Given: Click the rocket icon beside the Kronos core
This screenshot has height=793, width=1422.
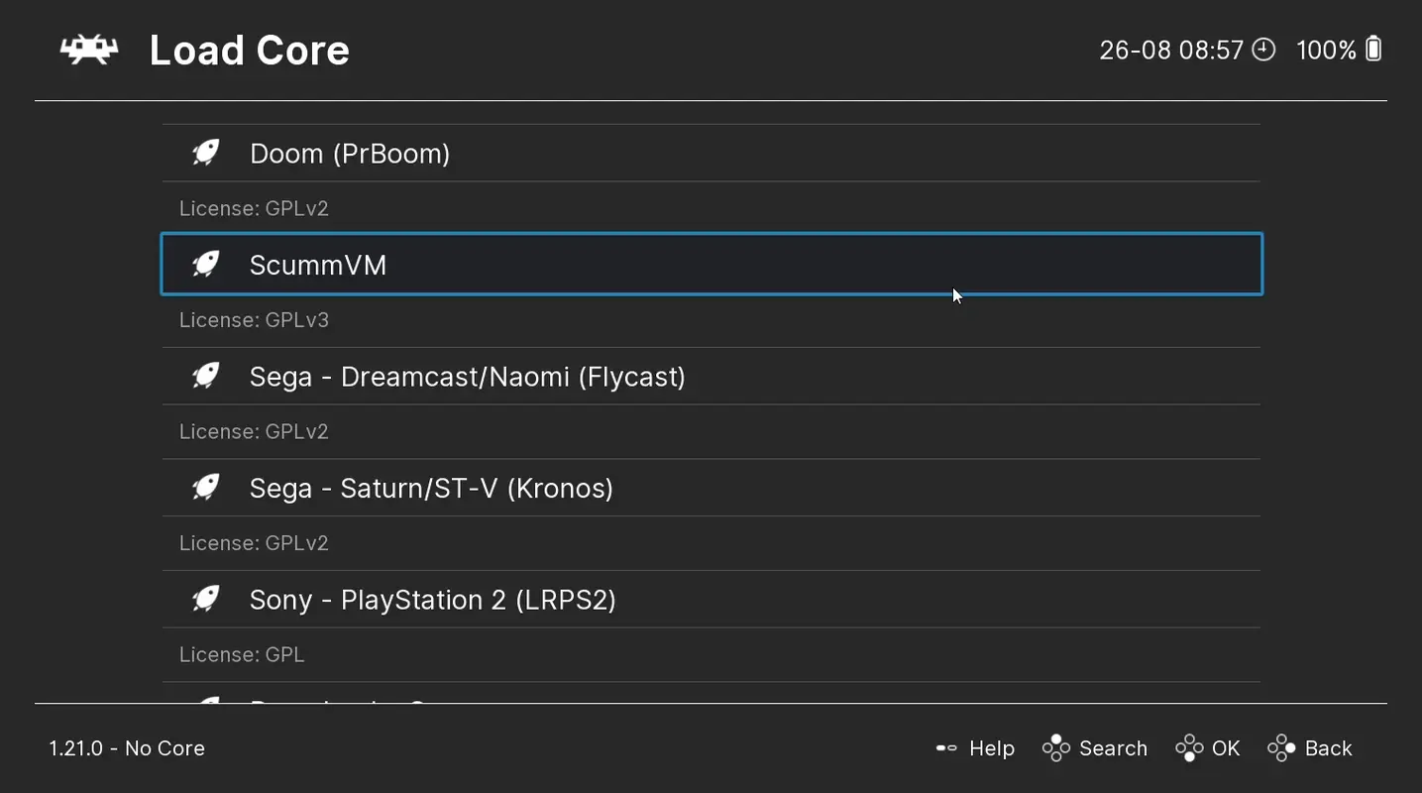Looking at the screenshot, I should pyautogui.click(x=205, y=487).
